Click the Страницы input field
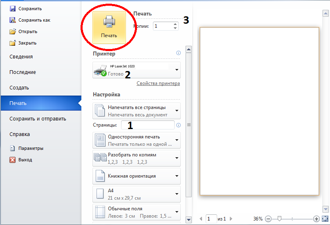Viewport: 330px width, 225px height. [x=148, y=125]
